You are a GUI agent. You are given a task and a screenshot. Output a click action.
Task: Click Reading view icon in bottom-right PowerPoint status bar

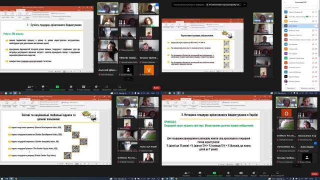(x=245, y=164)
